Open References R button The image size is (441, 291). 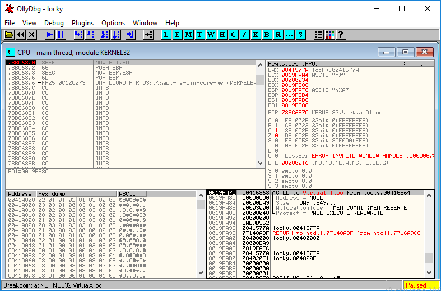coord(278,35)
